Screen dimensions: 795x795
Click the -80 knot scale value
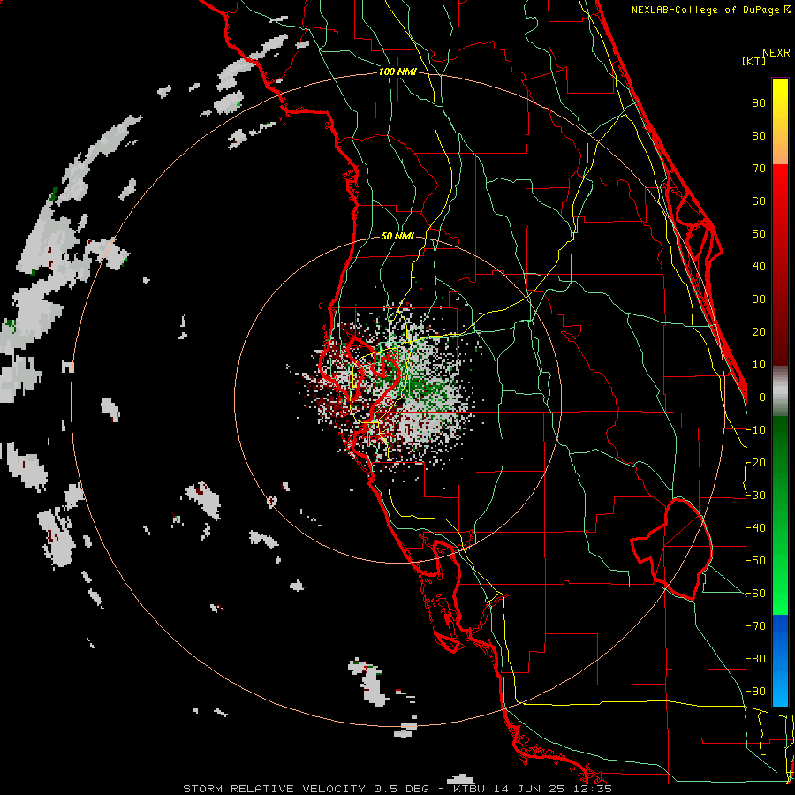click(x=755, y=659)
